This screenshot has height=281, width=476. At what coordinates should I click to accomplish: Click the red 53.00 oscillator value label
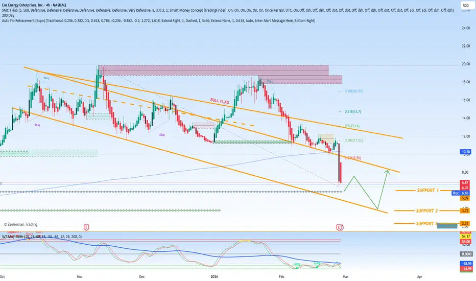point(466,242)
